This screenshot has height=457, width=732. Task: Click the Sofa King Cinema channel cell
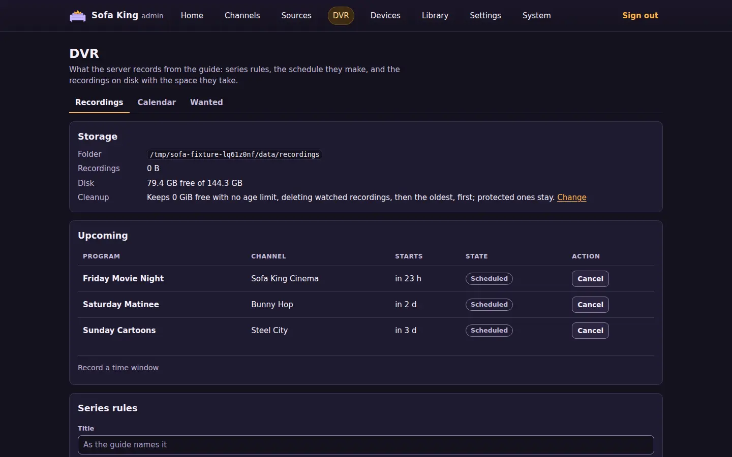tap(285, 279)
